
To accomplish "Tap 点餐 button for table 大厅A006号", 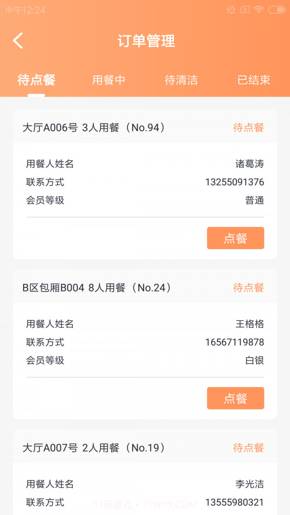I will point(235,238).
